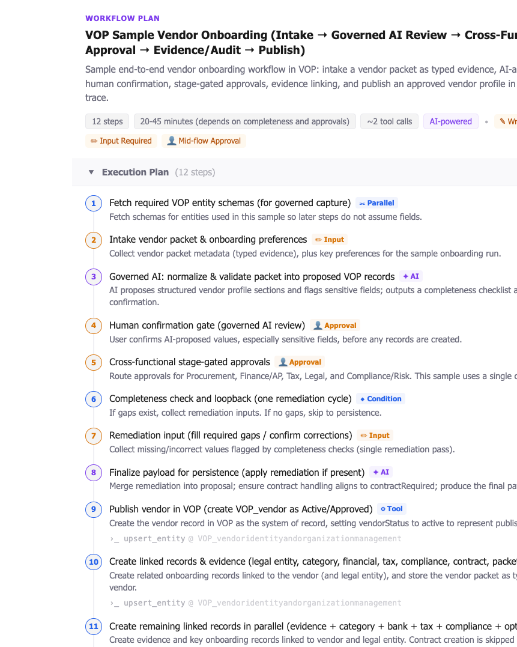Click the WORKFLOW PLAN label
The image size is (517, 647).
(122, 18)
